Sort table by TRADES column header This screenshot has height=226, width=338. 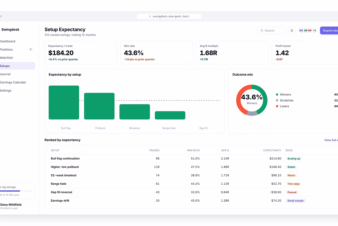pyautogui.click(x=154, y=150)
